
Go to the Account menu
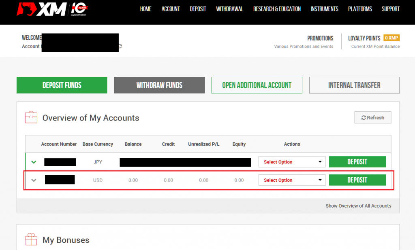(171, 9)
